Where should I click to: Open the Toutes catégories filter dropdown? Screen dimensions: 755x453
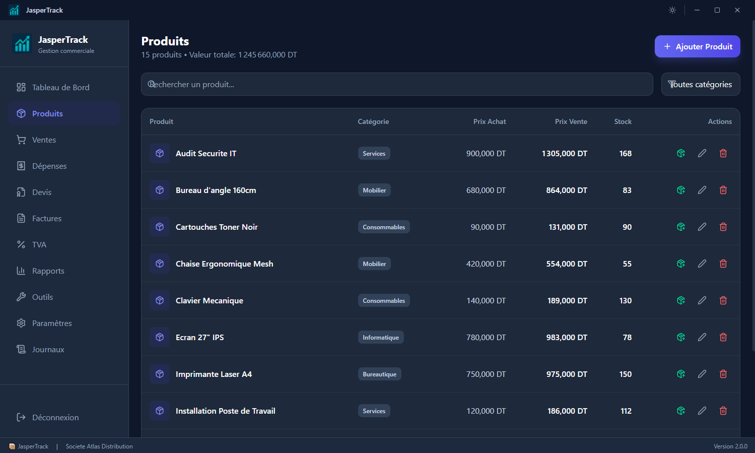[701, 84]
